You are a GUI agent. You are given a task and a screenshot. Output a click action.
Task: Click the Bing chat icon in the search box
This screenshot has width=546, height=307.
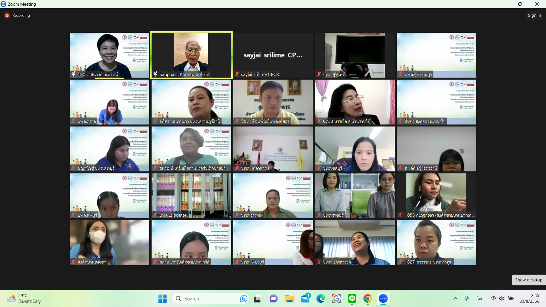(x=243, y=298)
